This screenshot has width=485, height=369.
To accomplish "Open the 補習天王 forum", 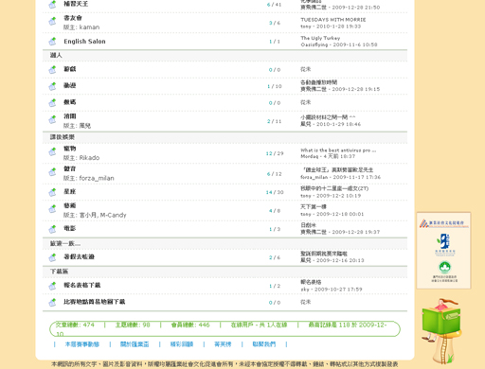I will tap(76, 4).
